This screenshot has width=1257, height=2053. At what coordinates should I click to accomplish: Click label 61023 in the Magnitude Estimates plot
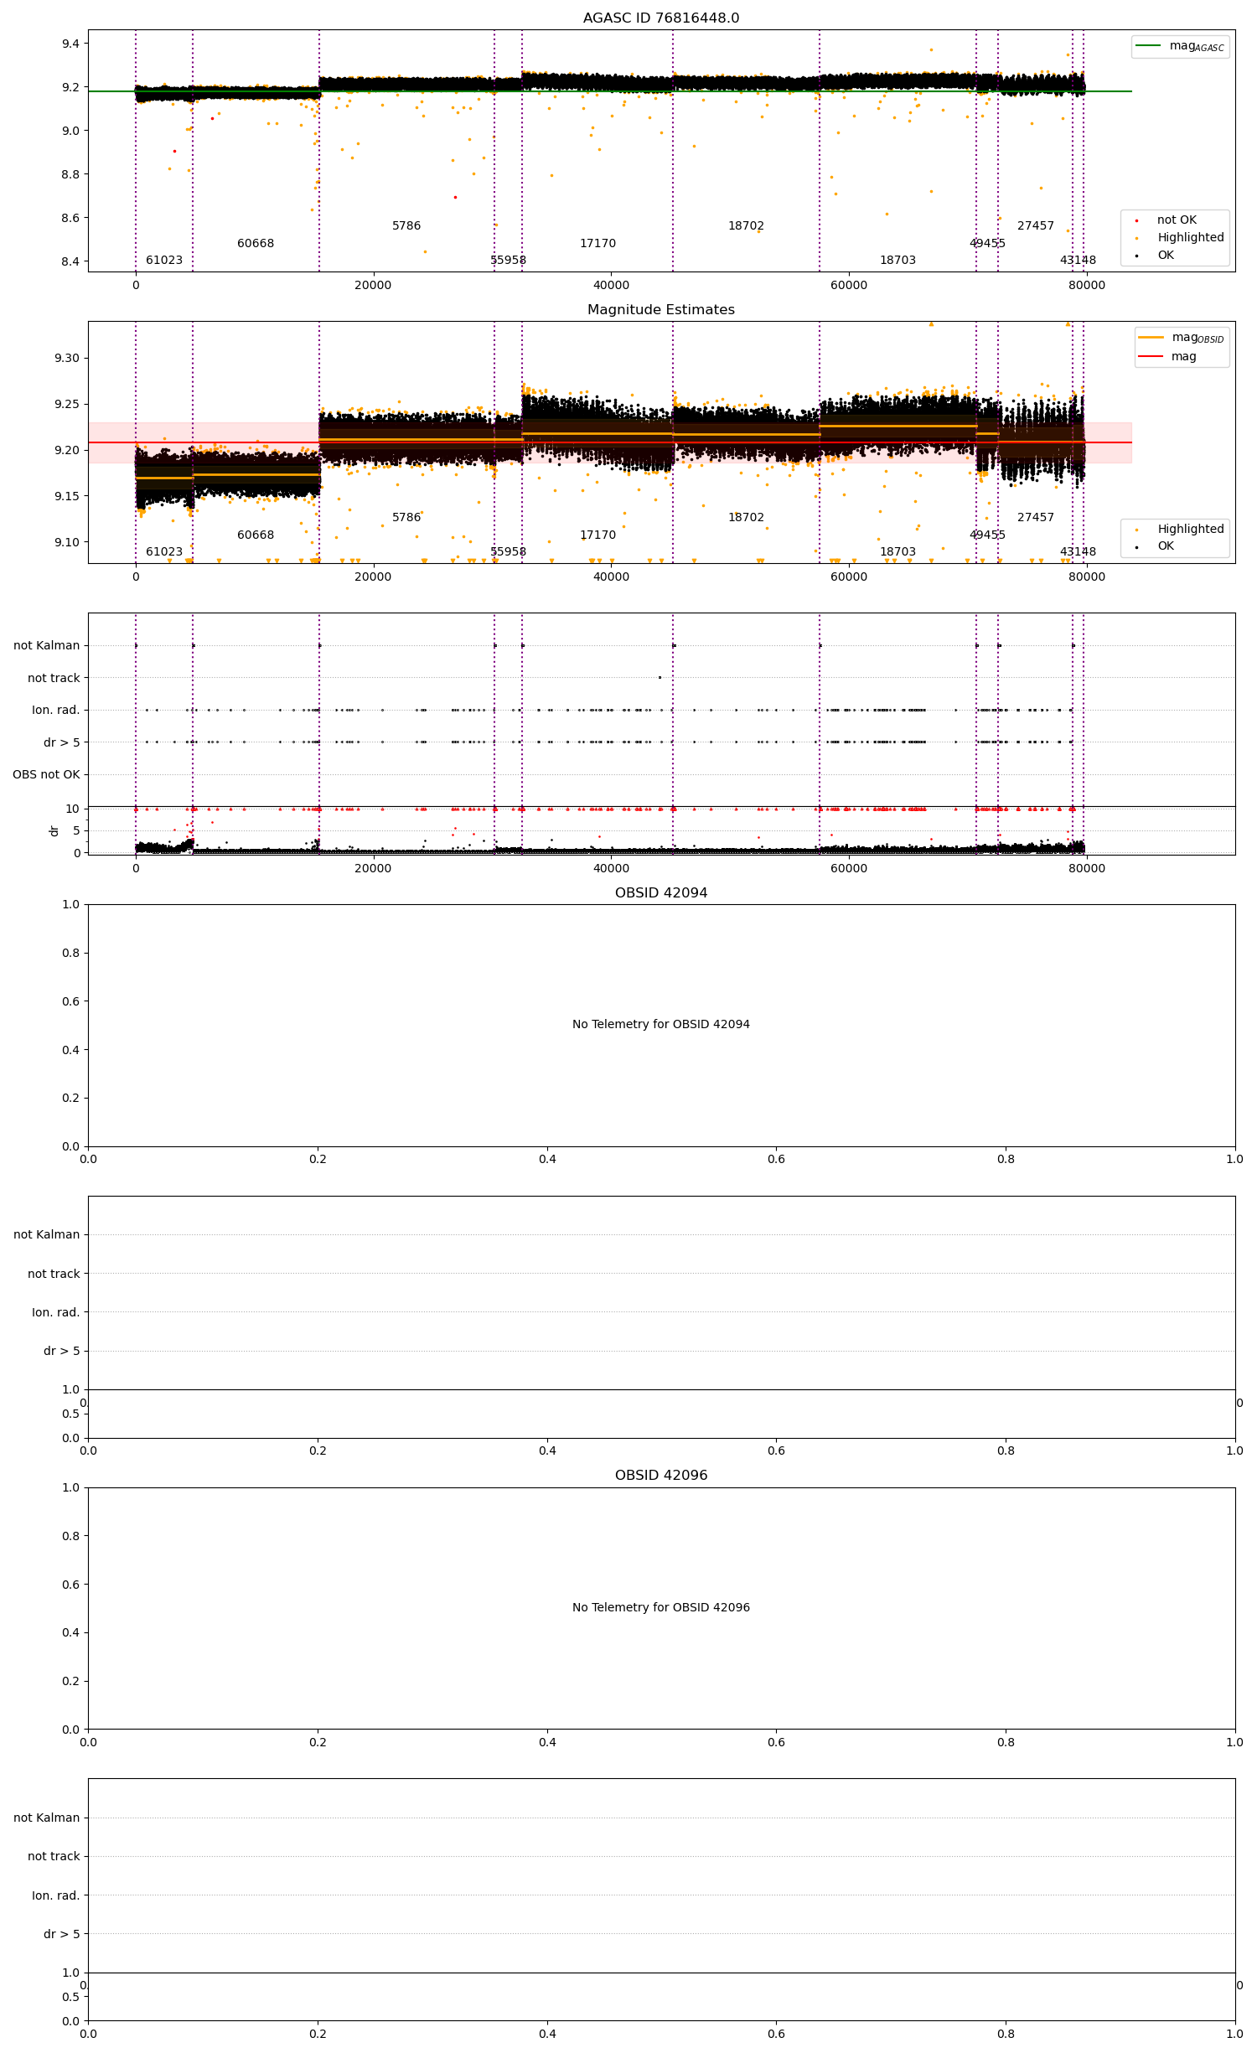[164, 552]
